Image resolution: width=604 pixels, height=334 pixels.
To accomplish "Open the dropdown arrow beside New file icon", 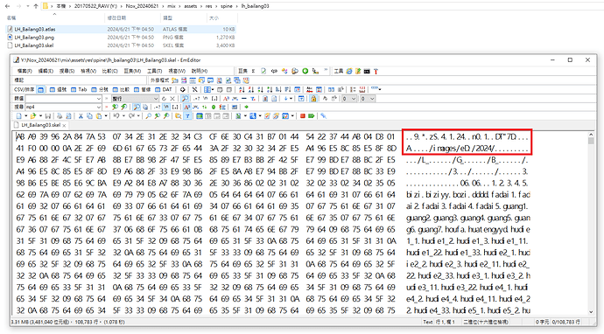I will 25,115.
